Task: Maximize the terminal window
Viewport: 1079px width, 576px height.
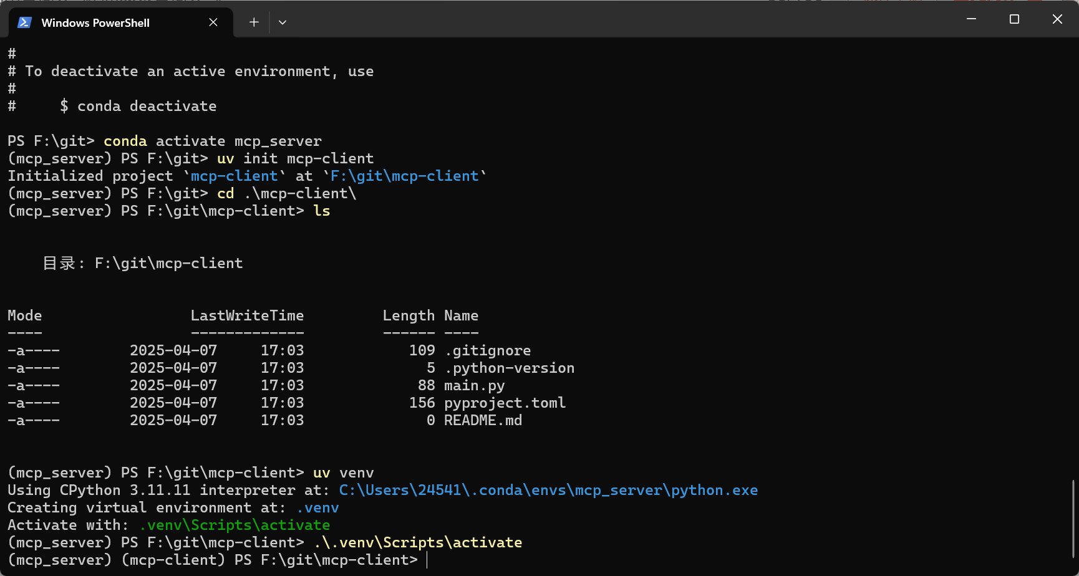Action: 1014,19
